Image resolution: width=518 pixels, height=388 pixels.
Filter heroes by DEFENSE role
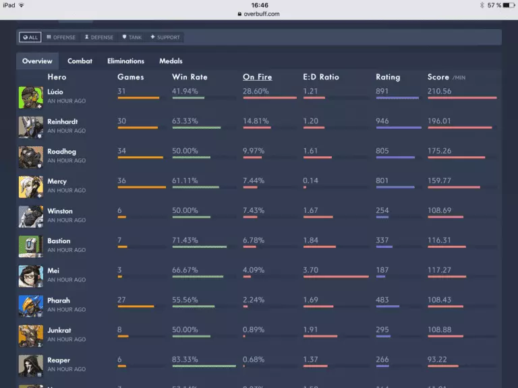[98, 37]
